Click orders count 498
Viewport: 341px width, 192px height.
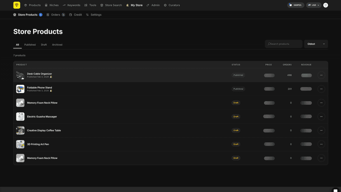coord(289,75)
